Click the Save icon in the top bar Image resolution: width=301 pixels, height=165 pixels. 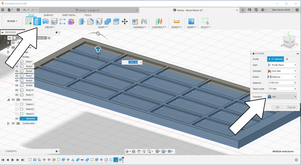(18, 10)
